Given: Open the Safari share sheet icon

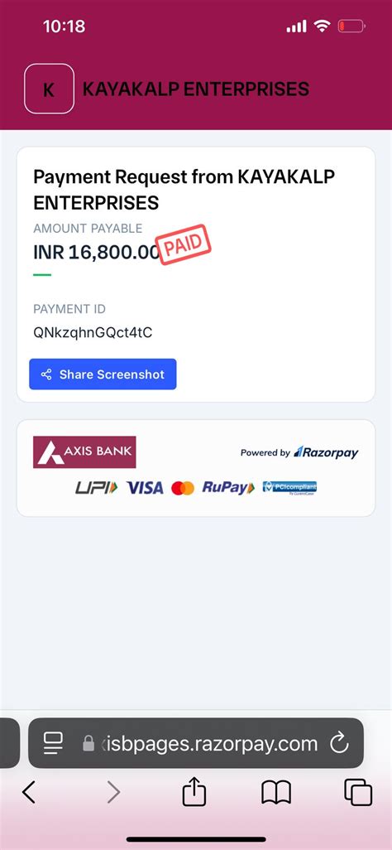Looking at the screenshot, I should (x=194, y=791).
